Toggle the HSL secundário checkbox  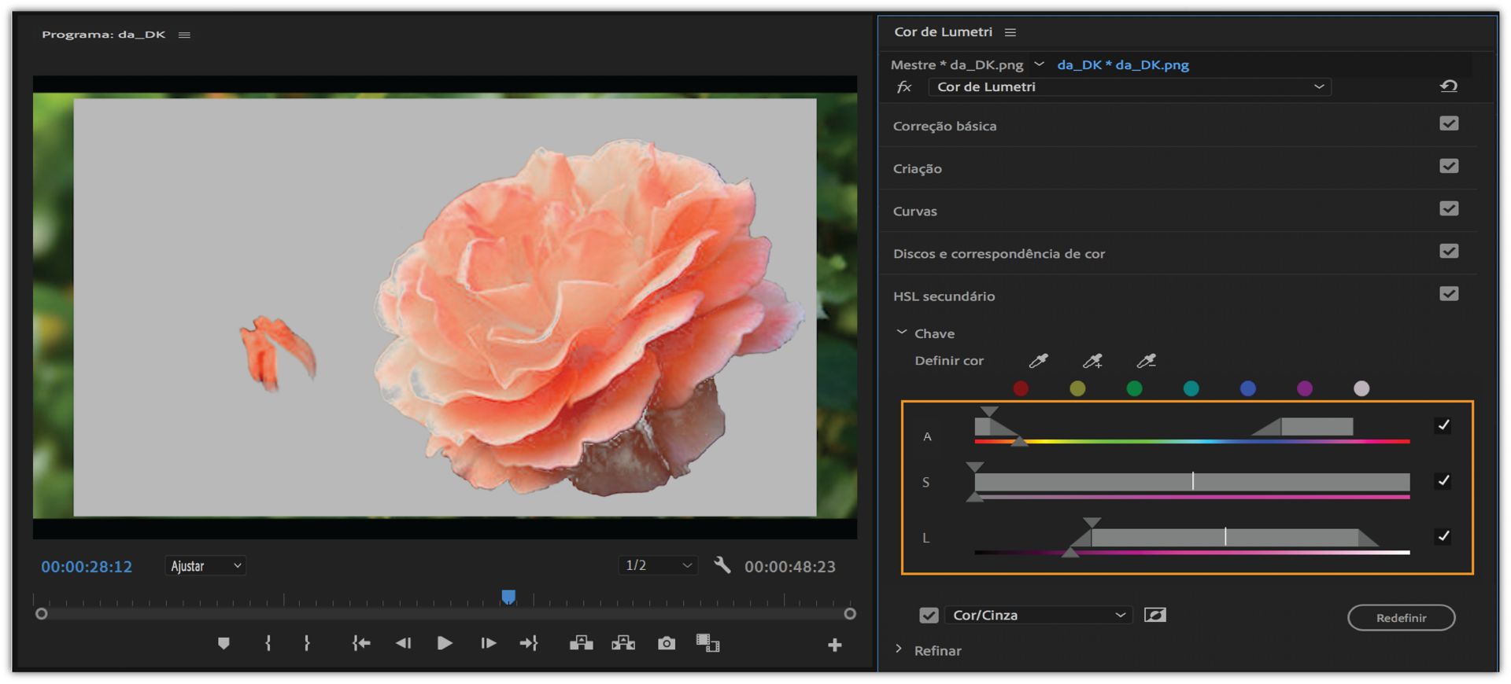click(x=1448, y=294)
